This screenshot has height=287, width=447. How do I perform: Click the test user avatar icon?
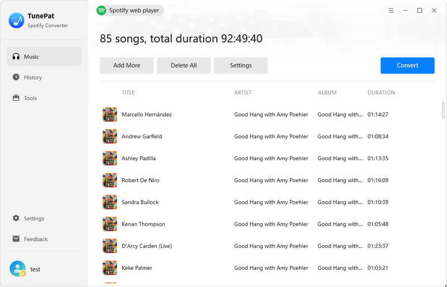coord(18,269)
